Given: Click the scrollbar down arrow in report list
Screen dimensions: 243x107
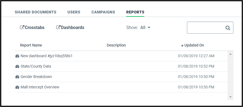Looking at the screenshot, I should (x=230, y=97).
